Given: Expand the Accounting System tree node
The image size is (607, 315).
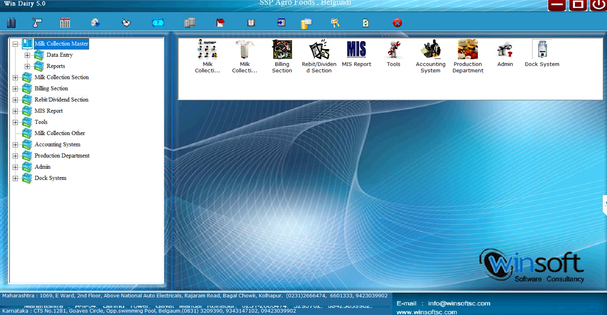Looking at the screenshot, I should click(16, 145).
